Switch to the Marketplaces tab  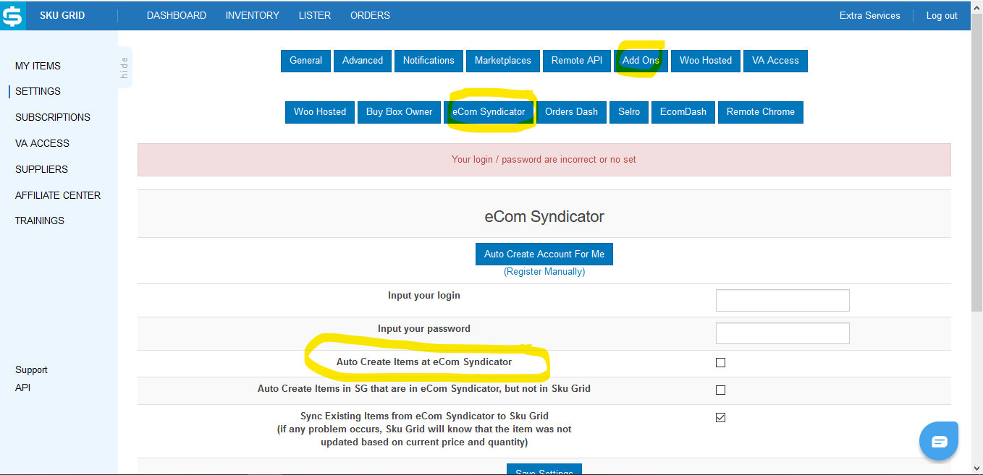pos(503,61)
